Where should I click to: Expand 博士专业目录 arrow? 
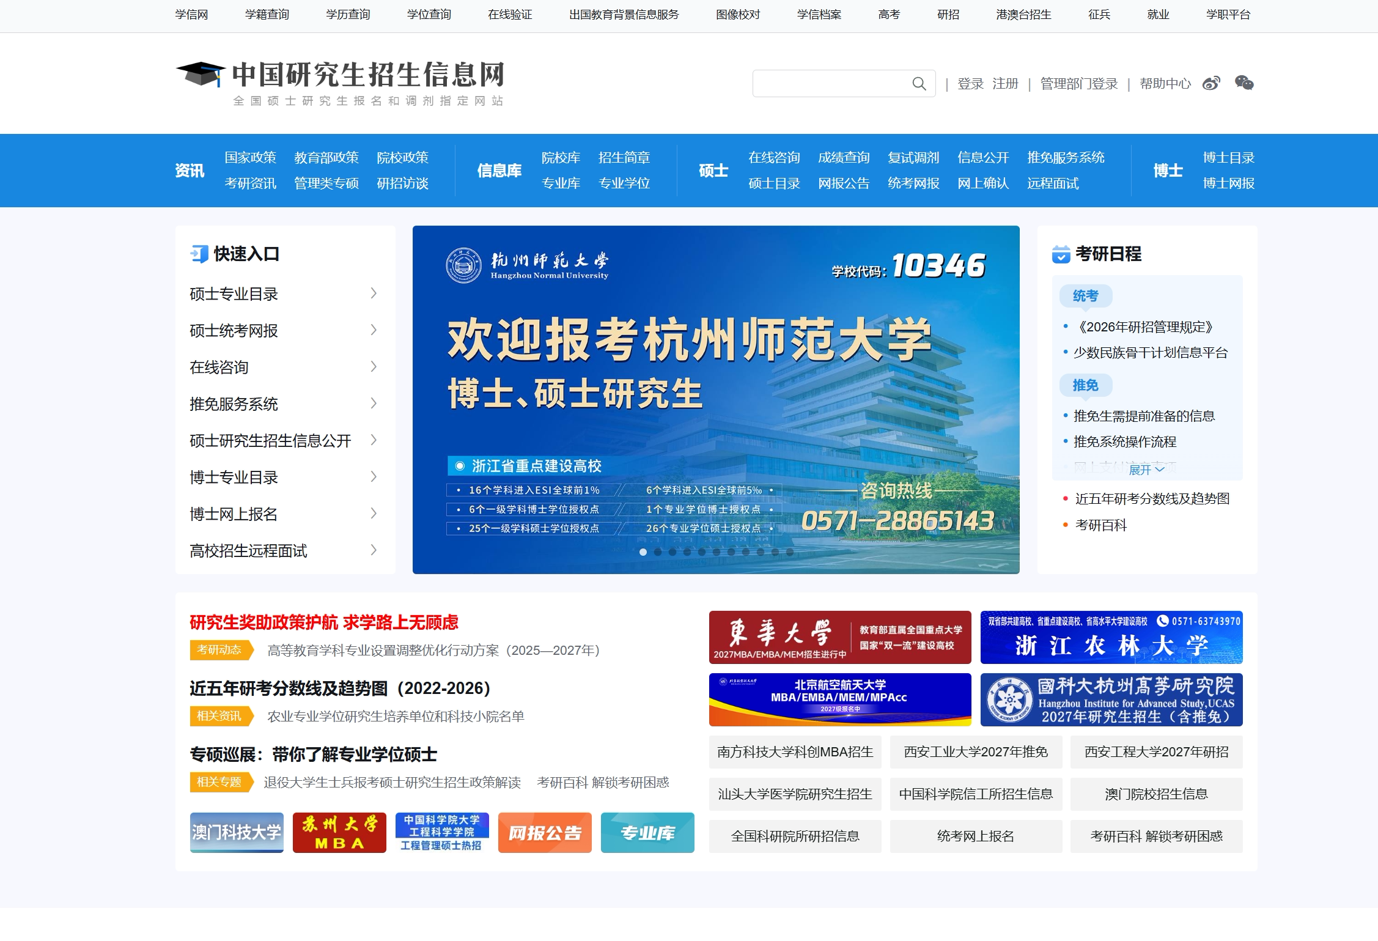click(x=374, y=477)
